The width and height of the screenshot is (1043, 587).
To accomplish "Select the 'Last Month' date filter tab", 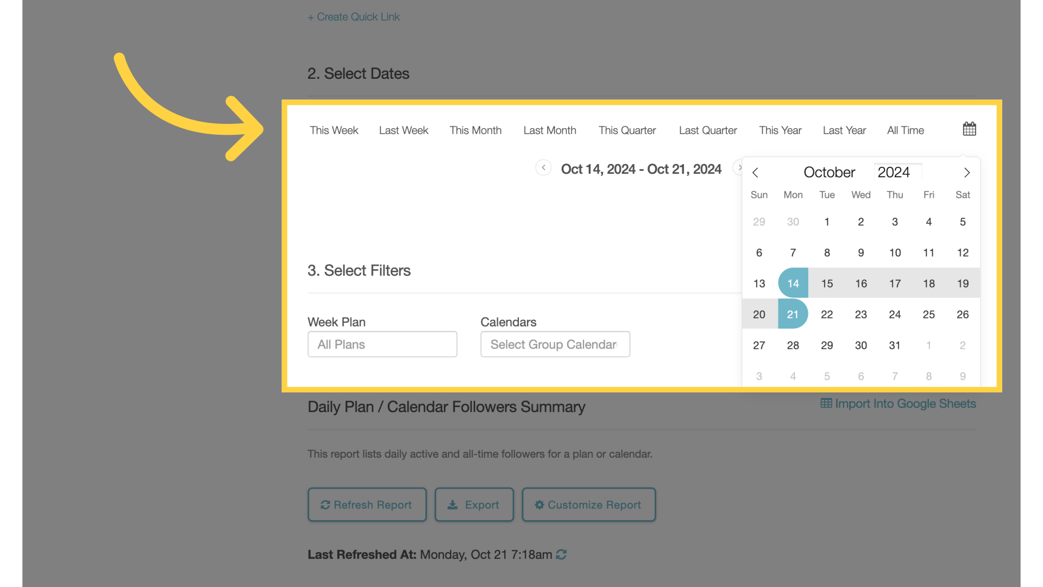I will point(549,130).
